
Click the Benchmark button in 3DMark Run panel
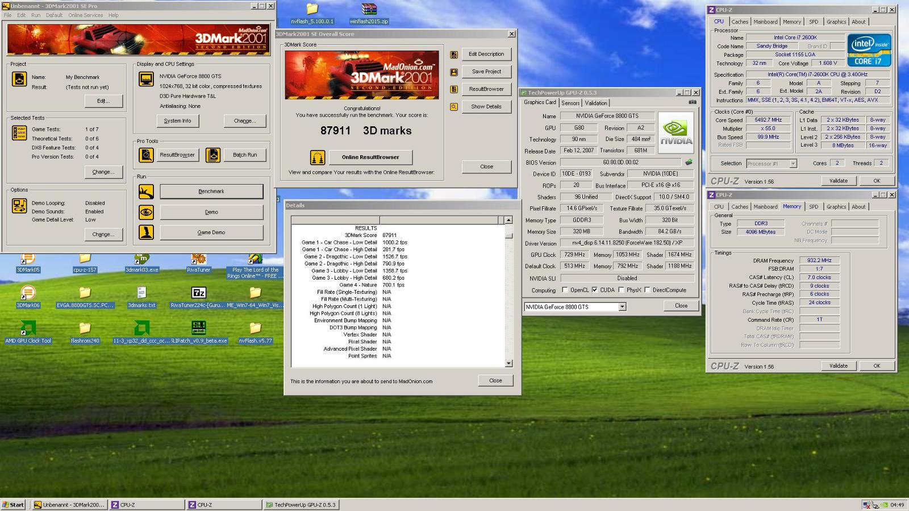211,192
